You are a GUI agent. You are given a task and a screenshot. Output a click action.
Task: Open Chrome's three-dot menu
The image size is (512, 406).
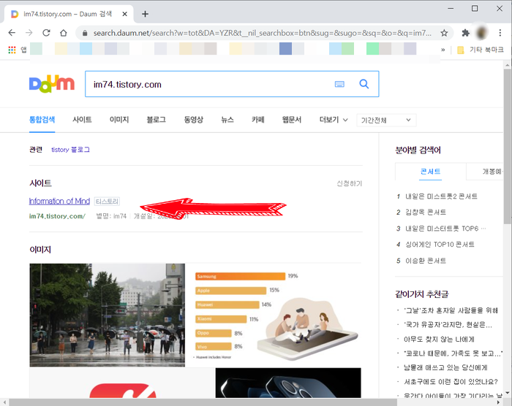coord(500,33)
